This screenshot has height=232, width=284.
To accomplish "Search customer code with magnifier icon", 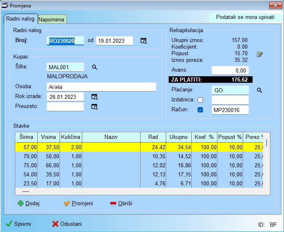I will [94, 67].
